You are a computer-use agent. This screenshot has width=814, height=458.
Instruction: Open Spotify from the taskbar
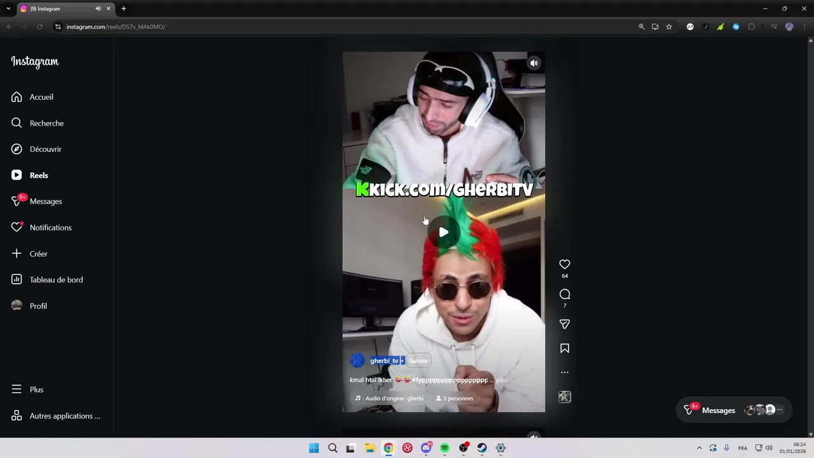pyautogui.click(x=445, y=448)
